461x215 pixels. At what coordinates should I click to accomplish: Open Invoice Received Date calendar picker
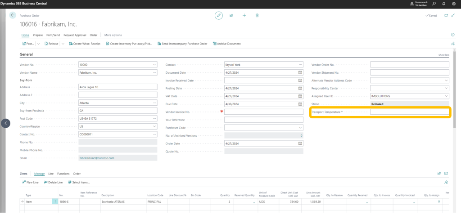pyautogui.click(x=300, y=80)
